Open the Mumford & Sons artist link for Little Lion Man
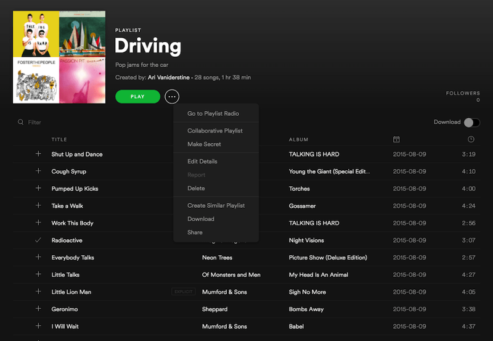Image resolution: width=493 pixels, height=341 pixels. click(x=224, y=292)
